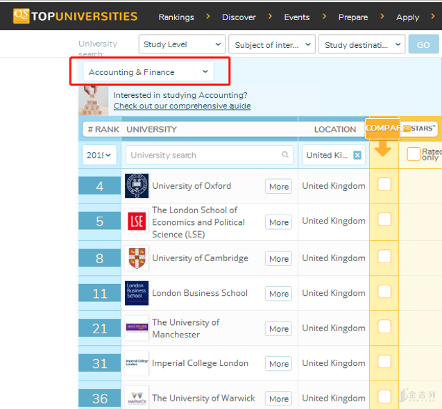Open the Study destination dropdown
This screenshot has height=409, width=442.
tap(362, 44)
